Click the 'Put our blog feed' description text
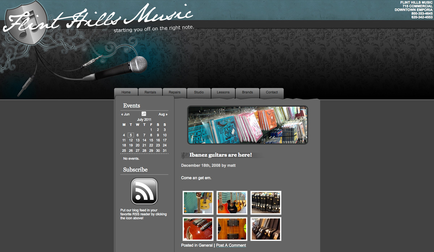434x252 pixels. [x=144, y=214]
